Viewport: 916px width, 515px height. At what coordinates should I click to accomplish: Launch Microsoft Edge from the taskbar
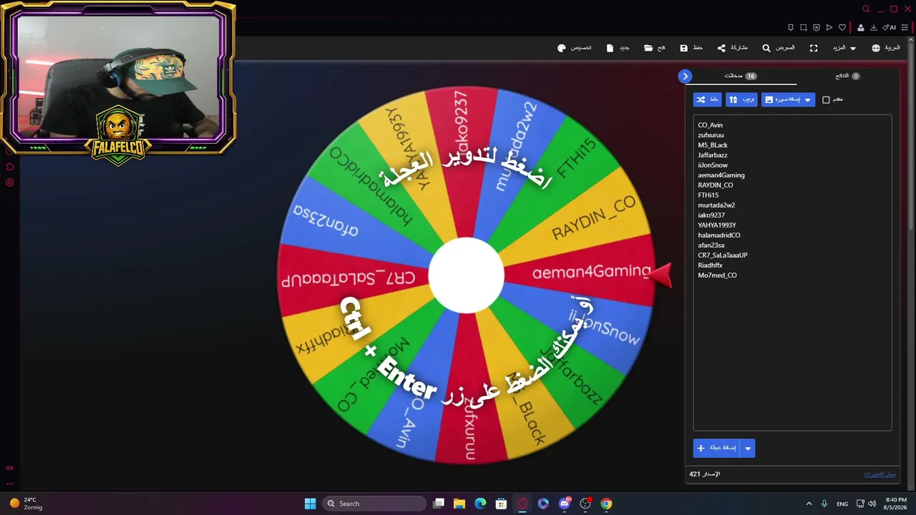tap(480, 504)
